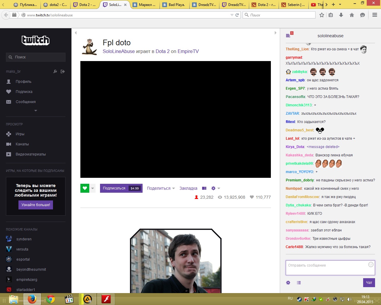This screenshot has height=305, width=381.
Task: Select Игры in the sidebar menu
Action: coord(20,134)
